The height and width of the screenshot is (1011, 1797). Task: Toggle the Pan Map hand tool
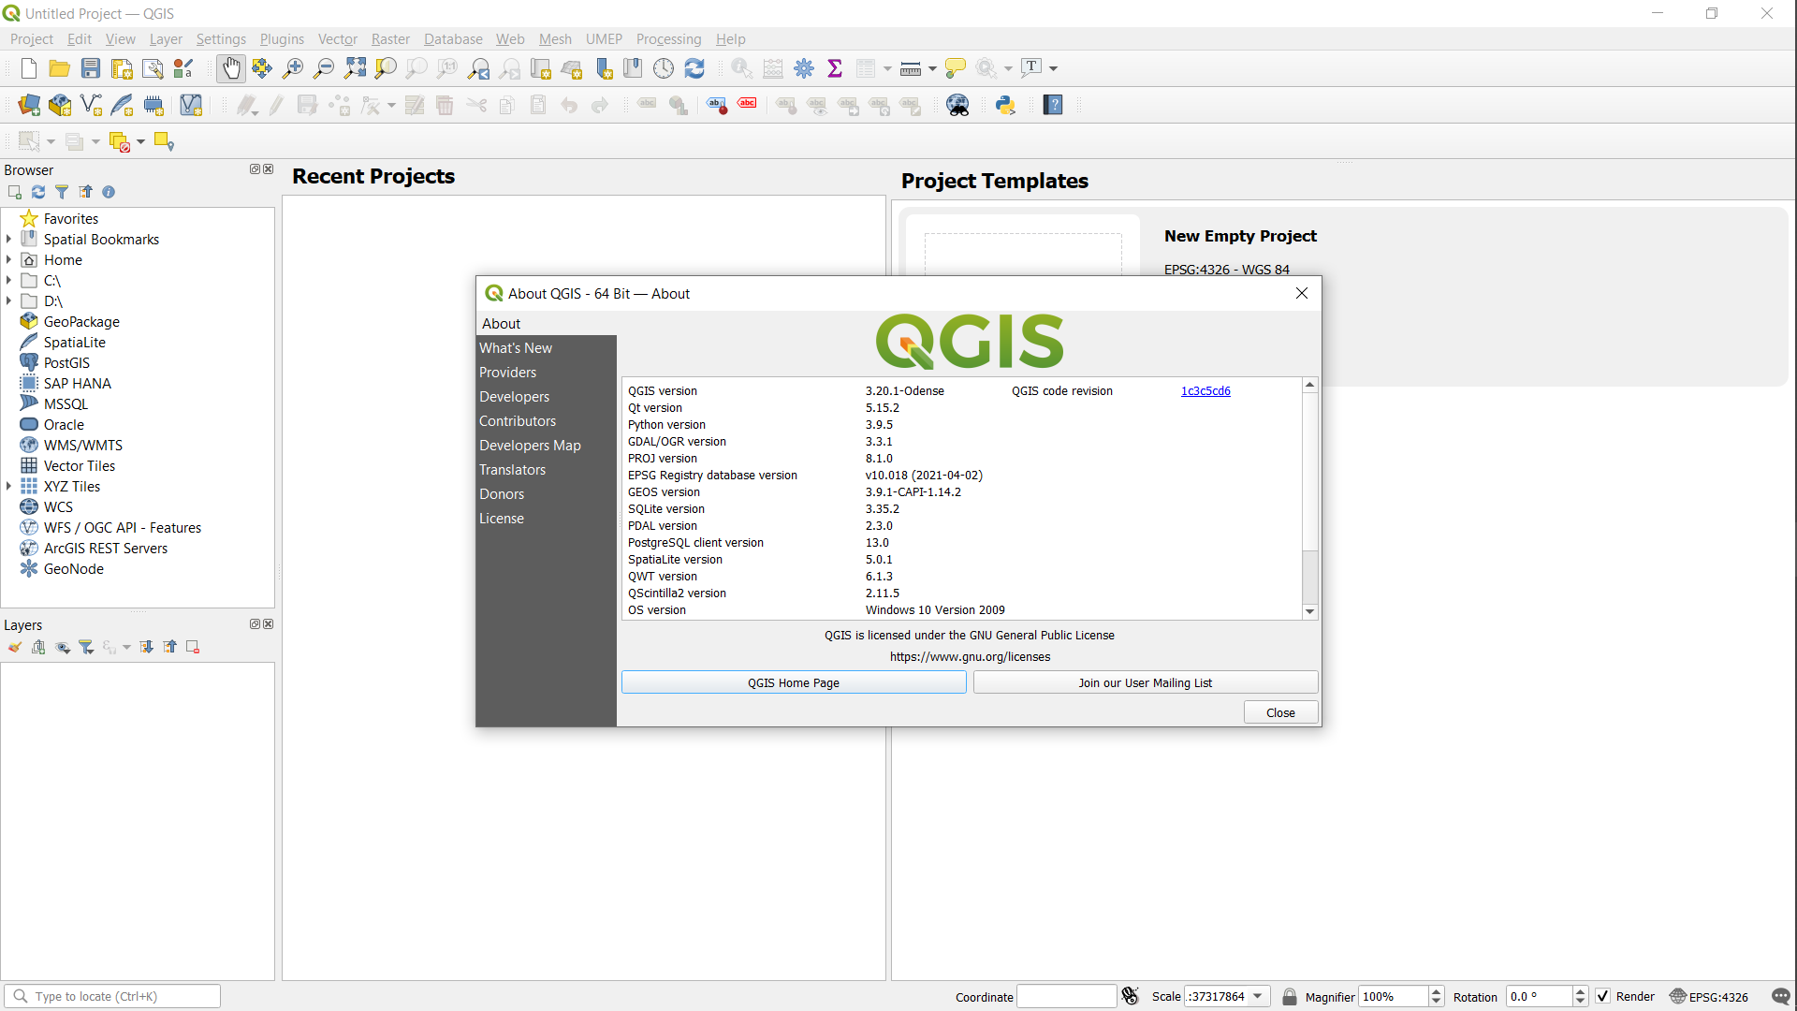(230, 68)
